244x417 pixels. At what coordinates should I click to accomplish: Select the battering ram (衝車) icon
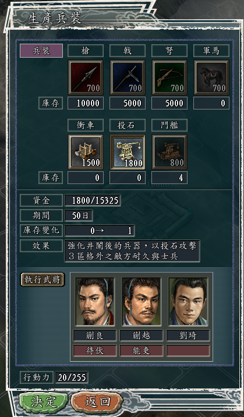86,152
